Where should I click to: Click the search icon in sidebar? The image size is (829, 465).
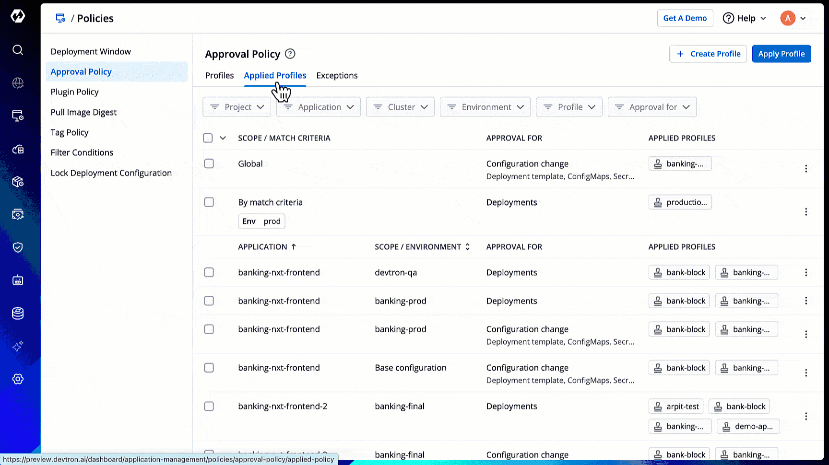click(x=18, y=50)
